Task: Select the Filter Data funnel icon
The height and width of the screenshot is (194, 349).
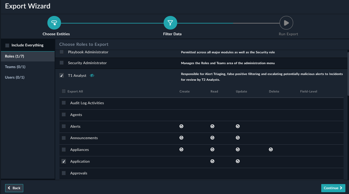Action: click(170, 22)
